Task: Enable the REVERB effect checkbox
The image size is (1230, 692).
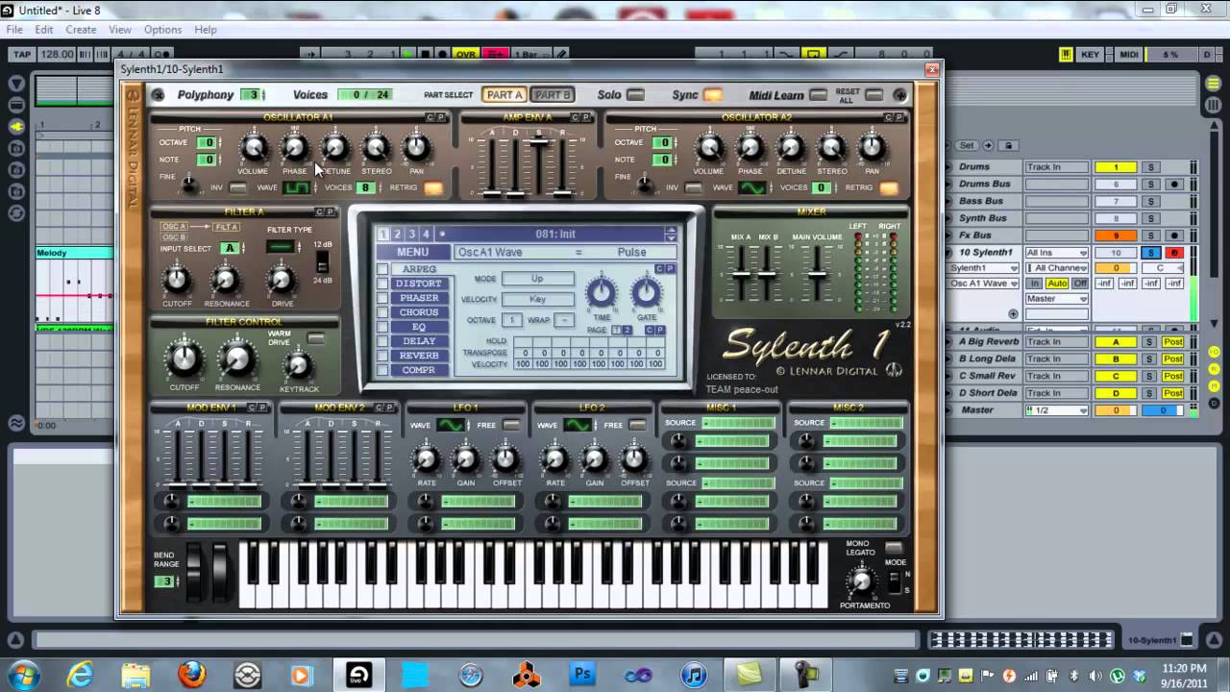Action: pos(382,356)
